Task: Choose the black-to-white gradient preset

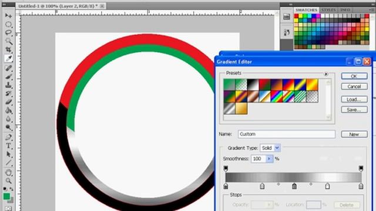Action: pos(253,84)
